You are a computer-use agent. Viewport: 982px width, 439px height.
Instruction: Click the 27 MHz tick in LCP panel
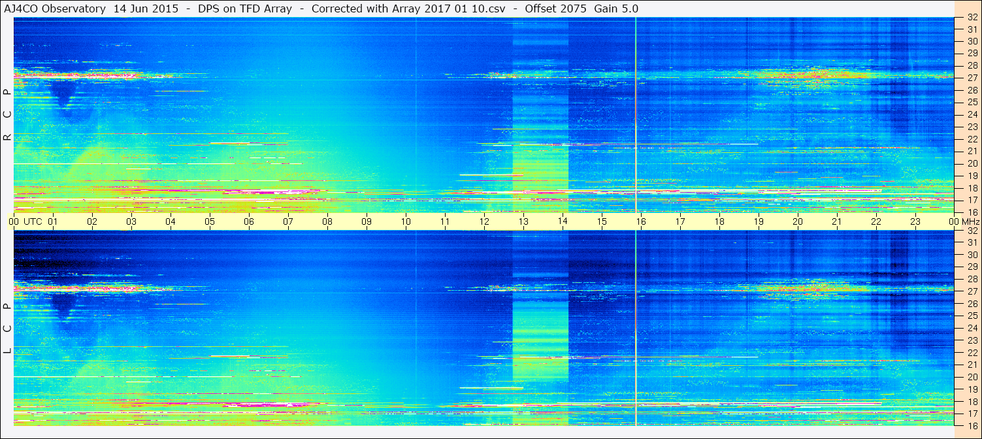click(x=972, y=291)
